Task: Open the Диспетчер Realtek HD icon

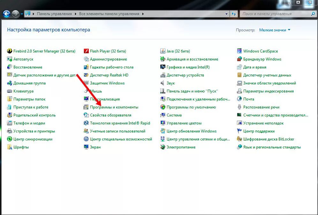Action: 86,75
